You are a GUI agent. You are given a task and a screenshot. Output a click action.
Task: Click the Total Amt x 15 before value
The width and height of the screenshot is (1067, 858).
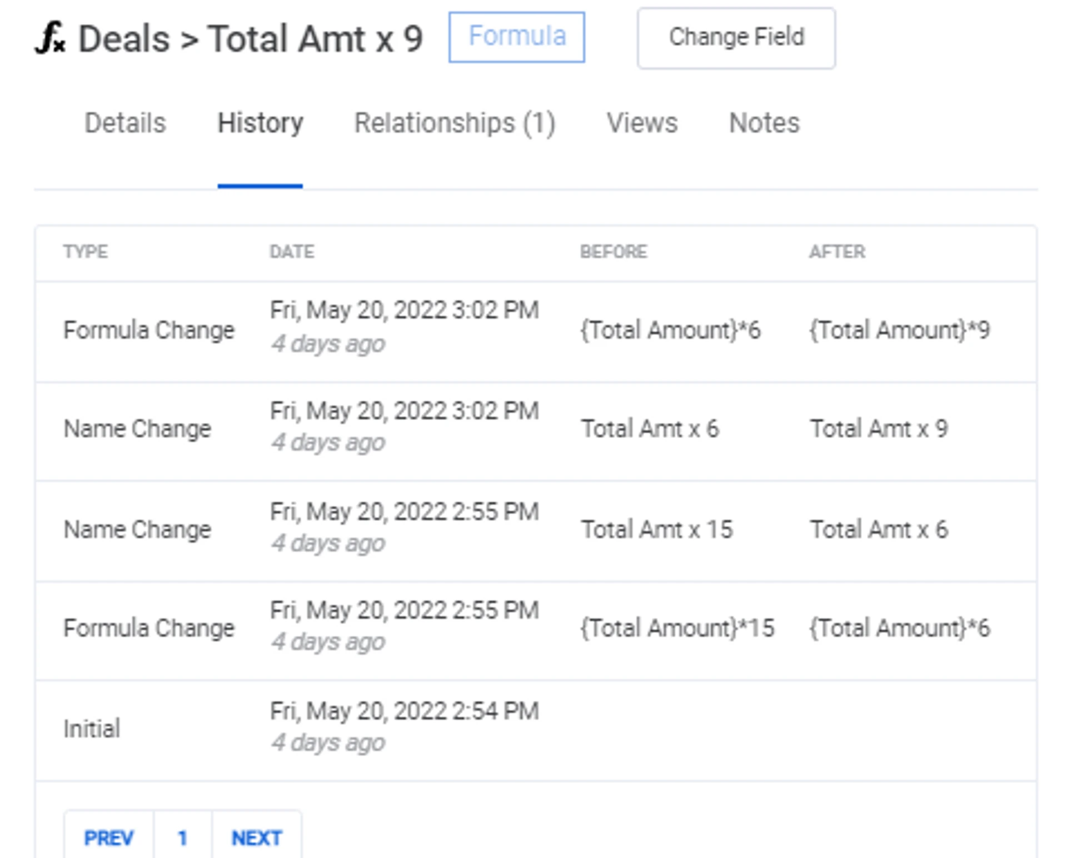click(x=657, y=529)
